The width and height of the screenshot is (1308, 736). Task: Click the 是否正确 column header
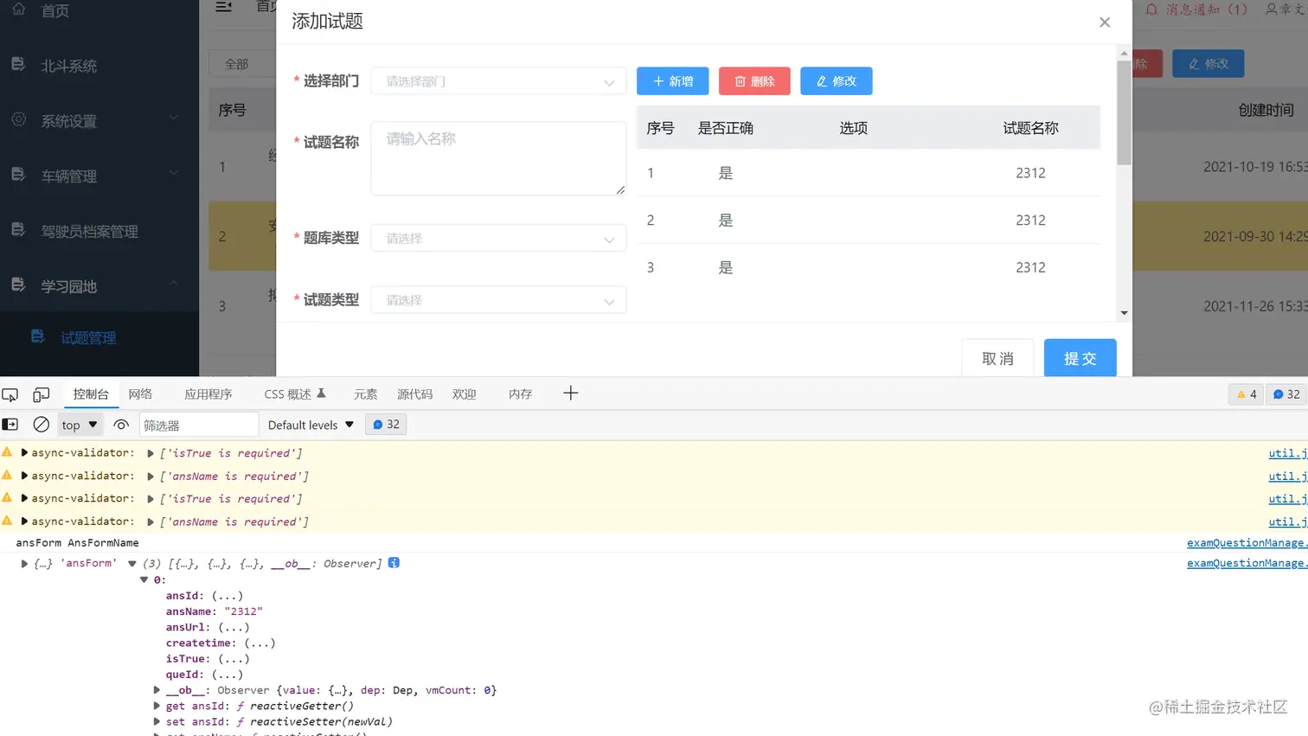(726, 128)
